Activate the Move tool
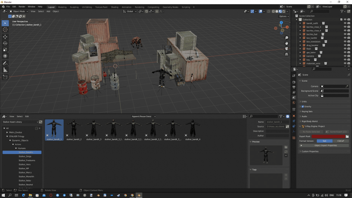 click(x=5, y=37)
